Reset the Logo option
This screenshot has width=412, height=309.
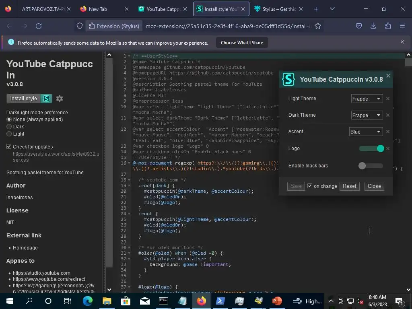point(388,148)
